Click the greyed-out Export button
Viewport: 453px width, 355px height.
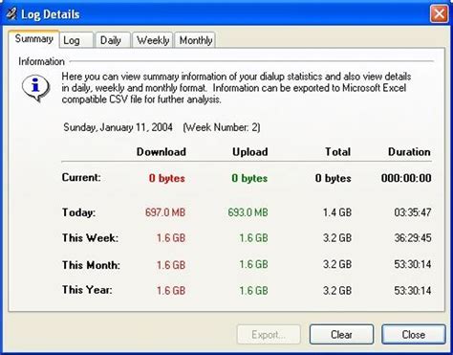(269, 335)
